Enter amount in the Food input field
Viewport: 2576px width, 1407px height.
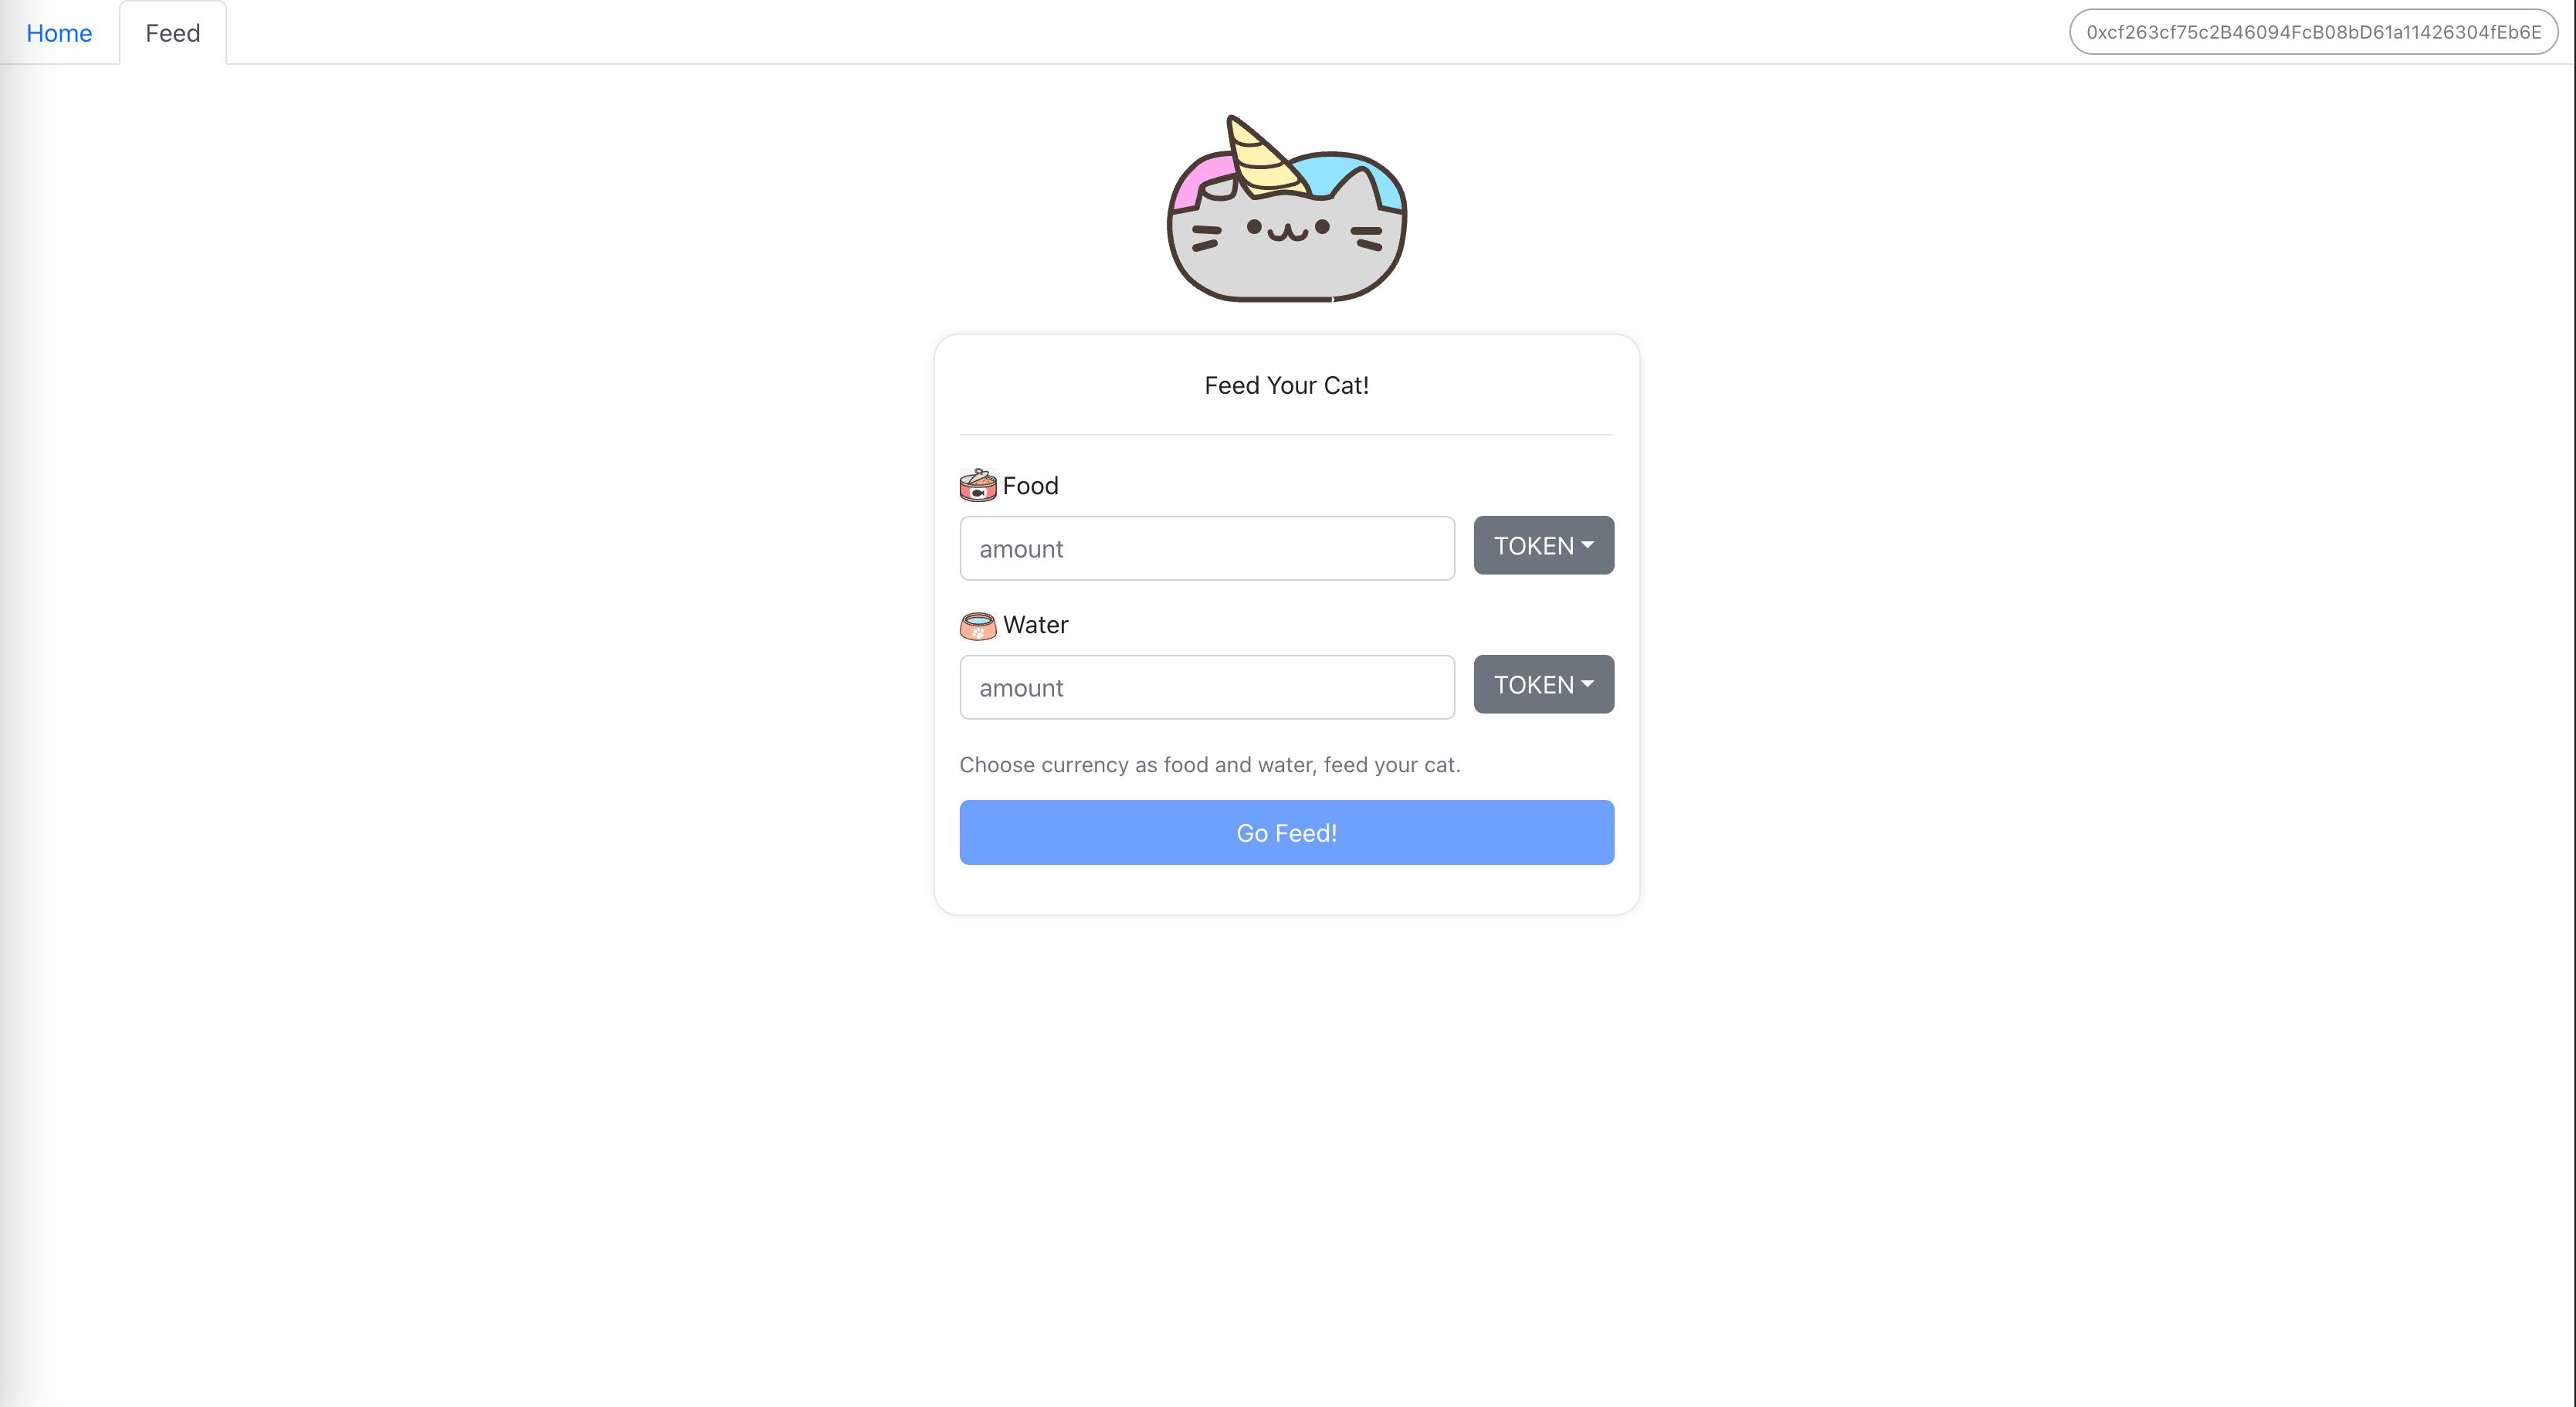pyautogui.click(x=1205, y=548)
